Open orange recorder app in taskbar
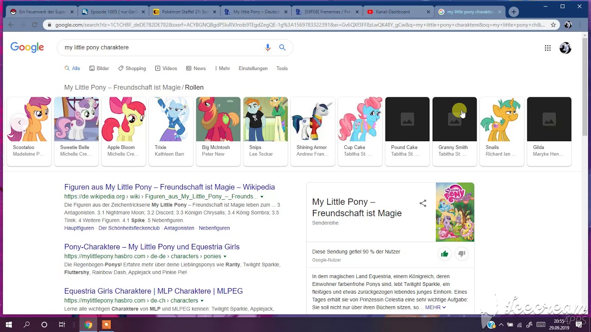Image resolution: width=591 pixels, height=332 pixels. [x=106, y=325]
